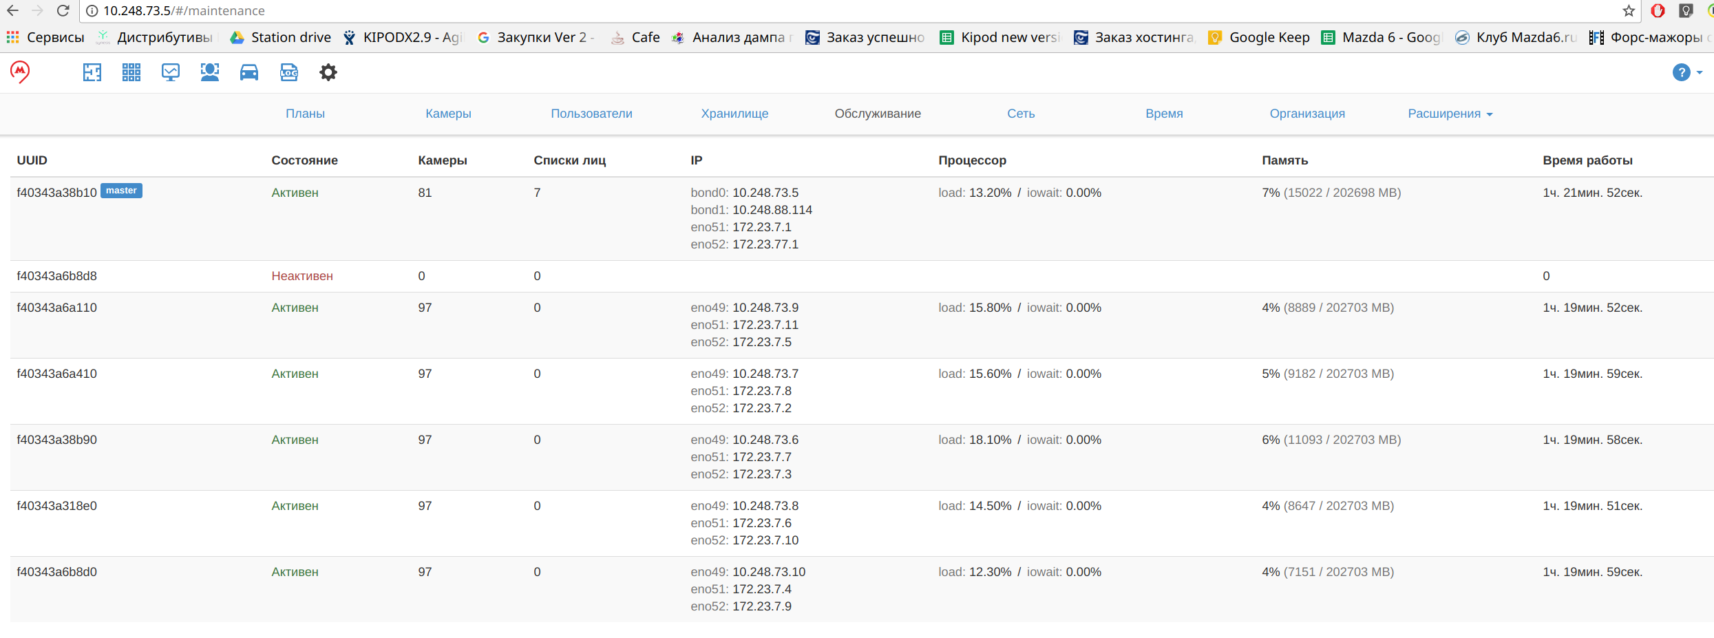1714x638 pixels.
Task: Click the Планы navigation link
Action: pyautogui.click(x=305, y=114)
